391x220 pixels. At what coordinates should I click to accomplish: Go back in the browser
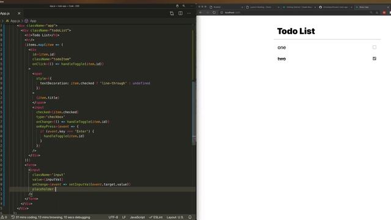click(x=201, y=12)
